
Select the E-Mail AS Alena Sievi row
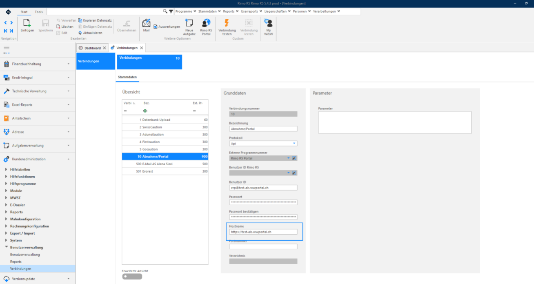click(165, 164)
